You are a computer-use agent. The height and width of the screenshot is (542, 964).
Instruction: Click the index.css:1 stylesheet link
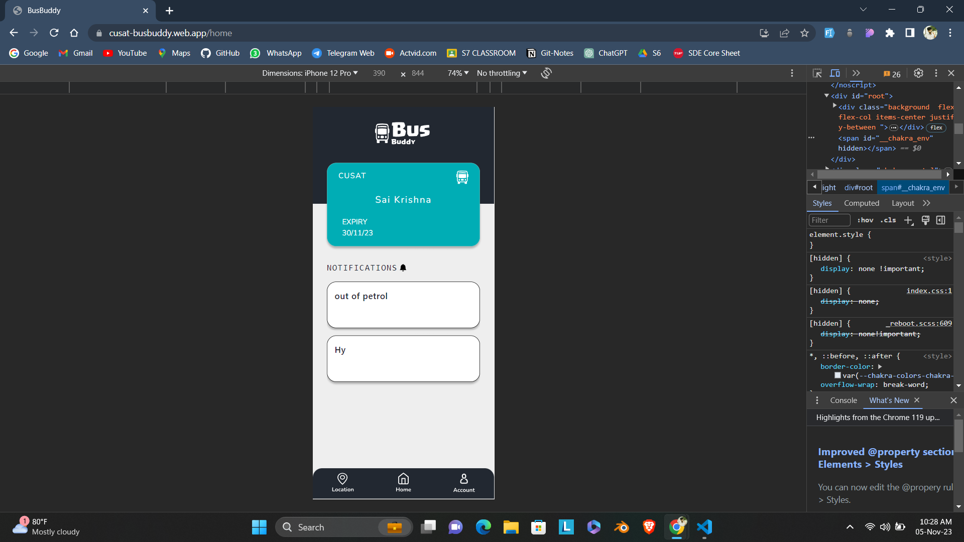tap(929, 291)
